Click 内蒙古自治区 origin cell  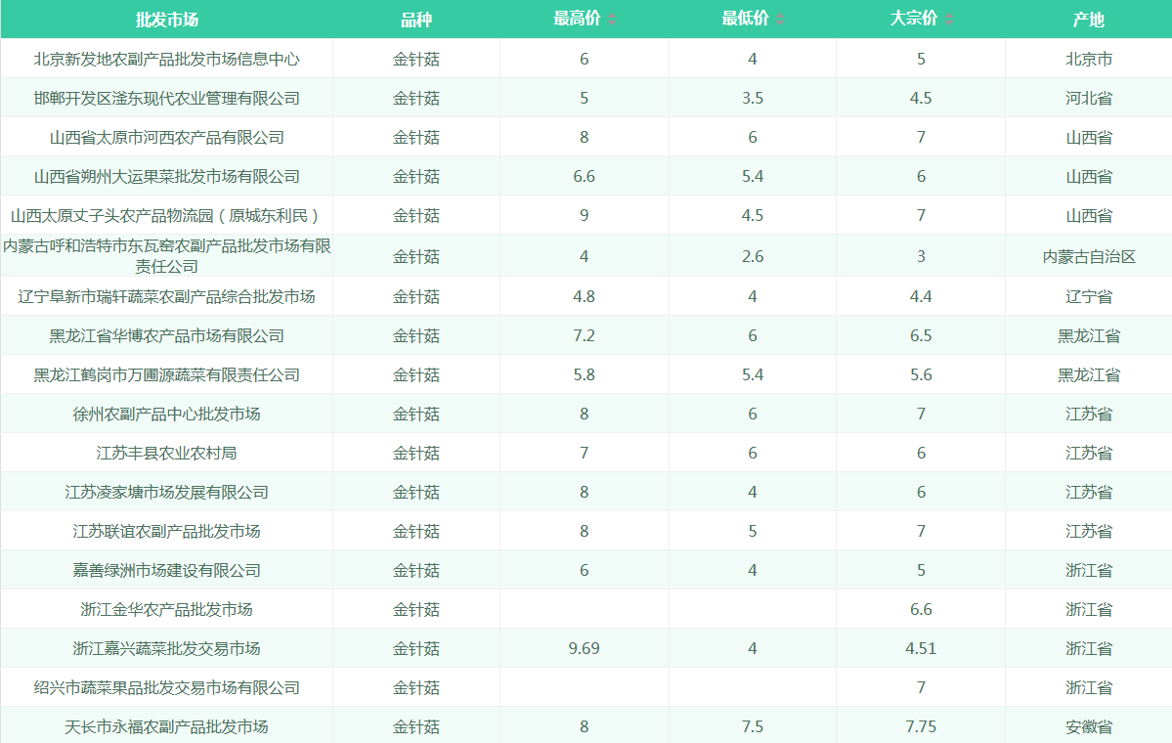1088,256
